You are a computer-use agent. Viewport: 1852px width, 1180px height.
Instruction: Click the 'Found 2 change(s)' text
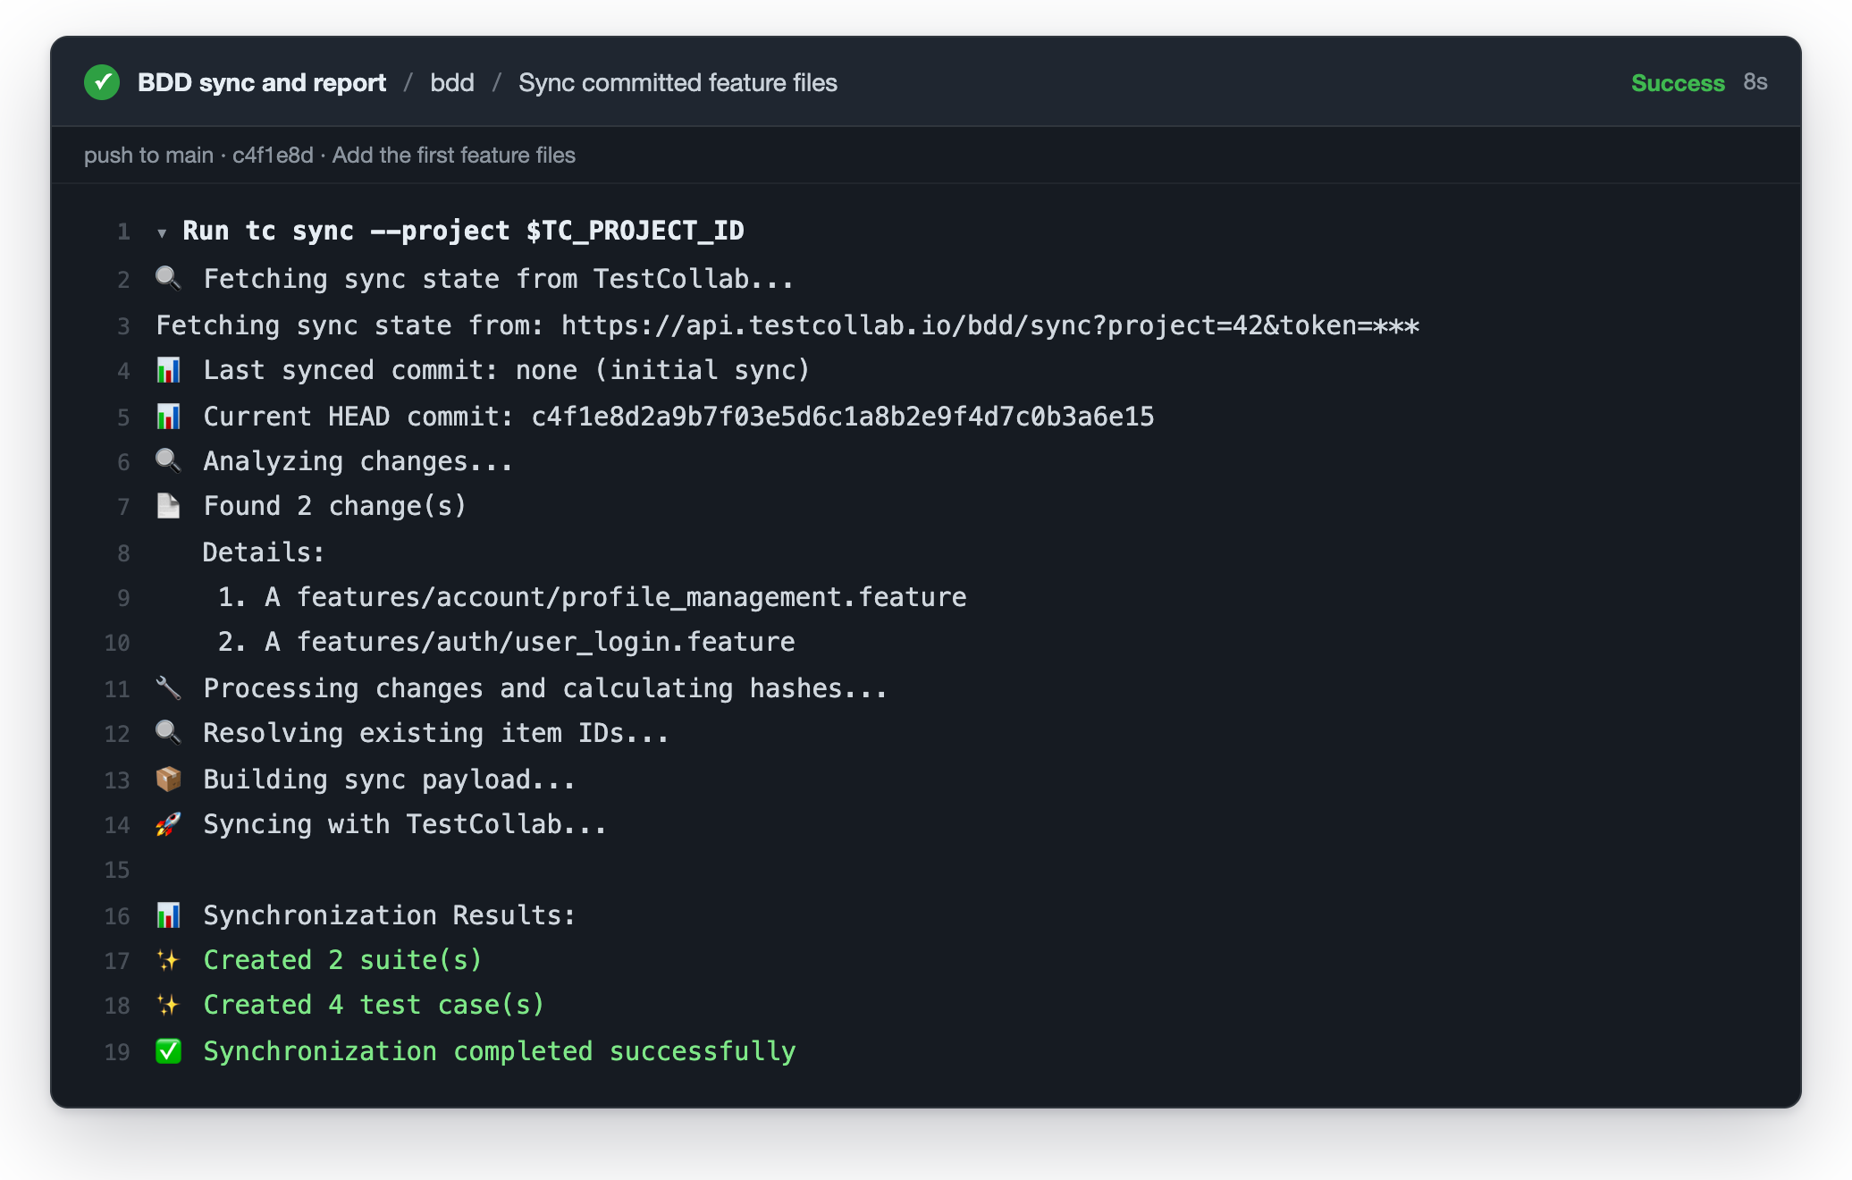pos(335,506)
